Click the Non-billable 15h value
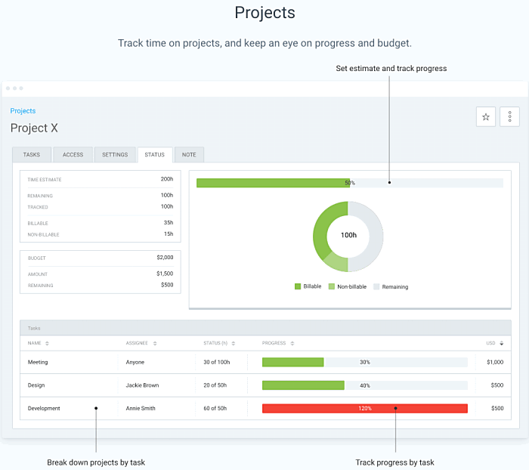Image resolution: width=529 pixels, height=470 pixels. pyautogui.click(x=169, y=233)
